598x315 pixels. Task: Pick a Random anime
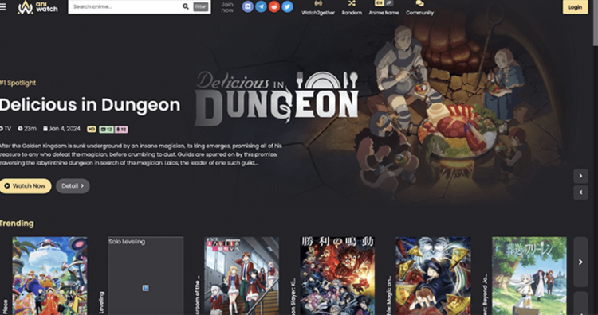tap(352, 8)
